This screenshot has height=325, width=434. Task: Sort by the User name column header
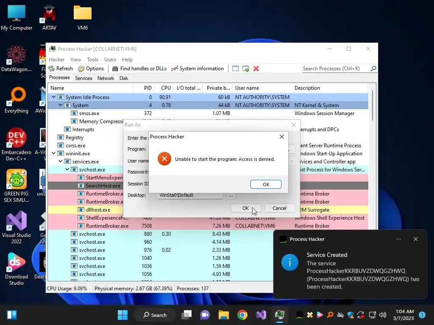[262, 88]
